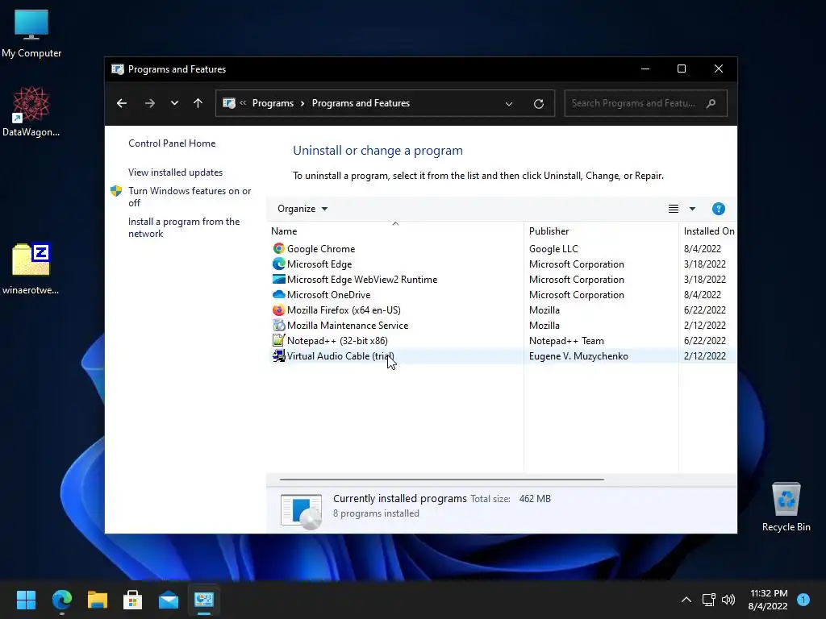The image size is (826, 619).
Task: Click Notepad++ Team publisher cell
Action: pyautogui.click(x=566, y=341)
